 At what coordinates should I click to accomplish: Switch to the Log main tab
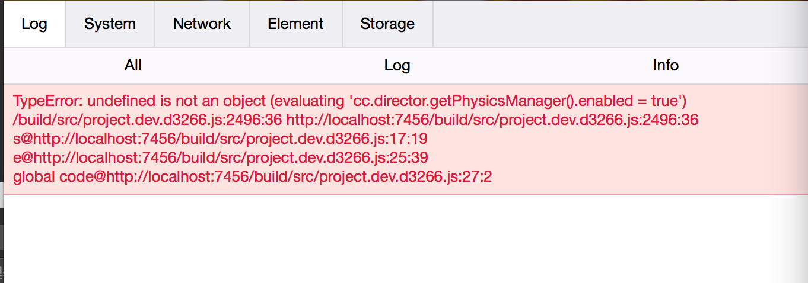tap(34, 24)
